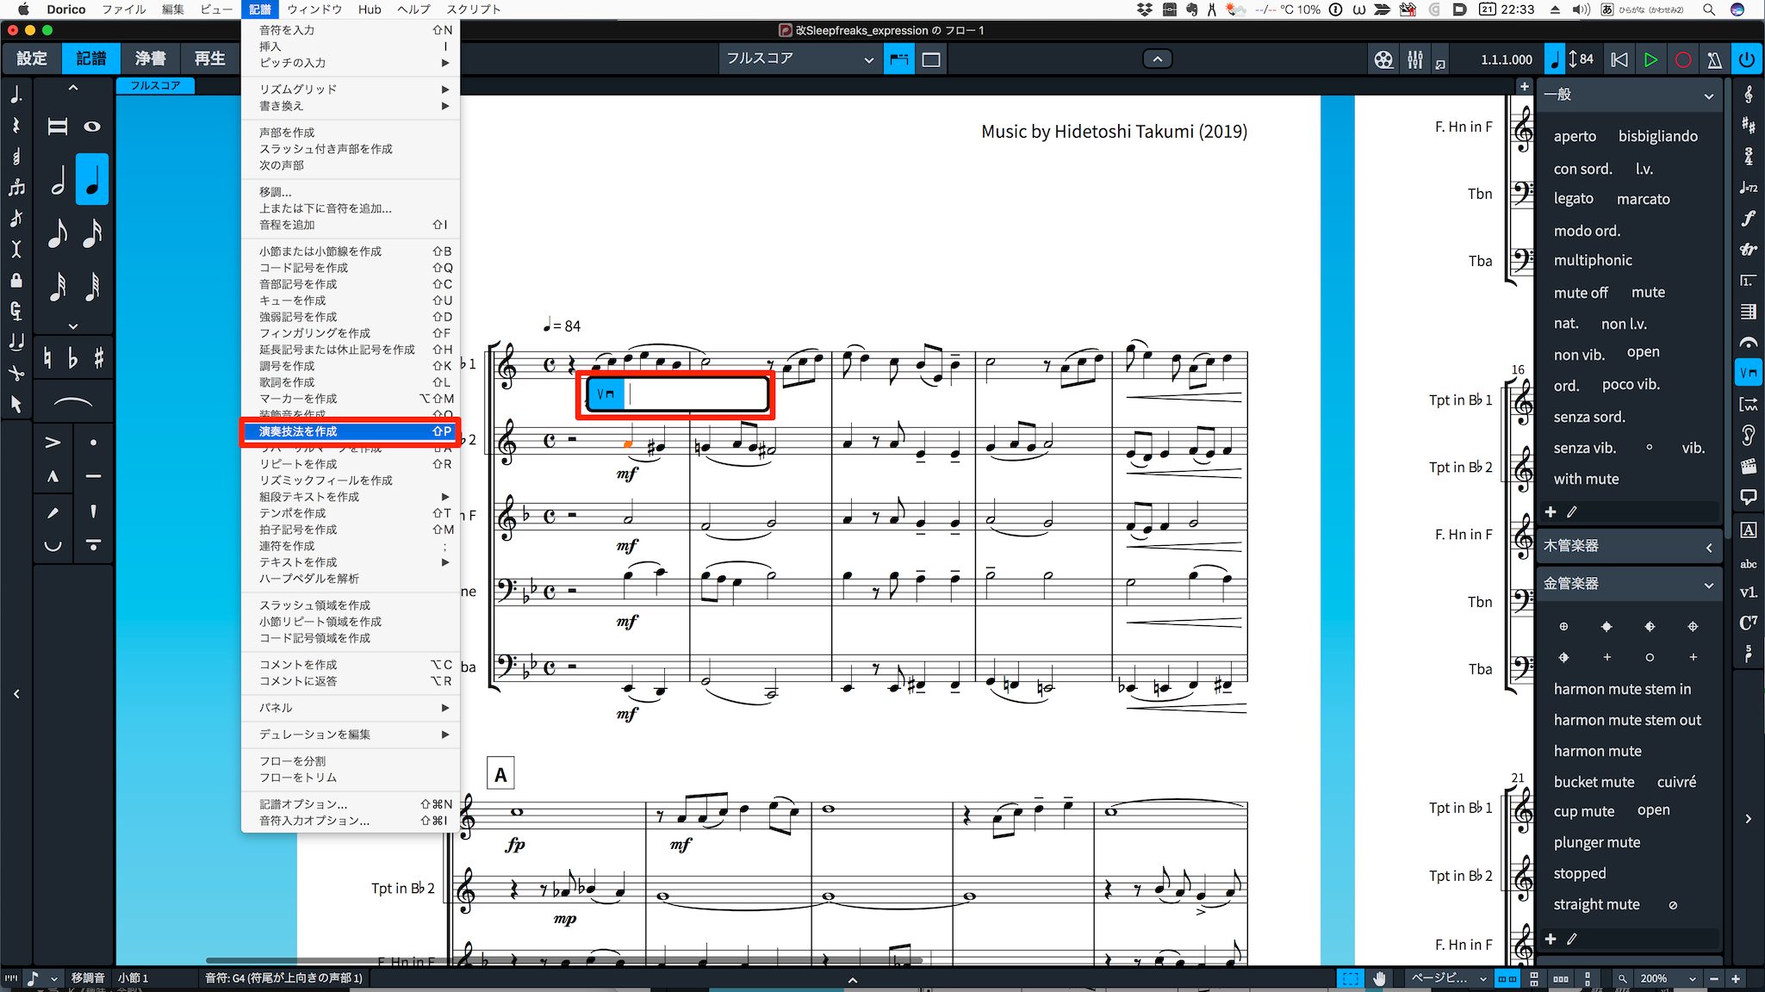Expand the left panel arrow
This screenshot has height=992, width=1765.
[x=16, y=694]
